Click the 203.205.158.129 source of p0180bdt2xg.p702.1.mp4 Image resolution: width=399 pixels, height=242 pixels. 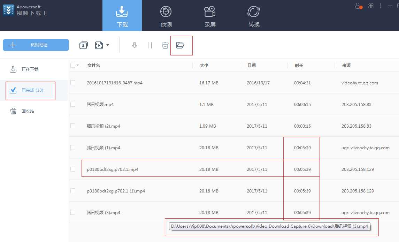point(358,169)
